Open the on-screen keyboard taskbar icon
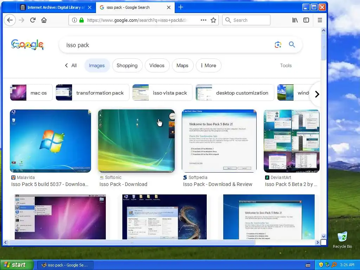360x270 pixels. point(308,265)
